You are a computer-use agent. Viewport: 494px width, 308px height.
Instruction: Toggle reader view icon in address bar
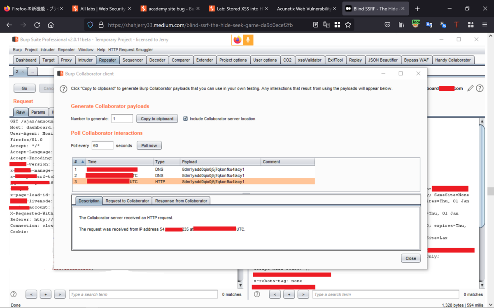coord(315,25)
